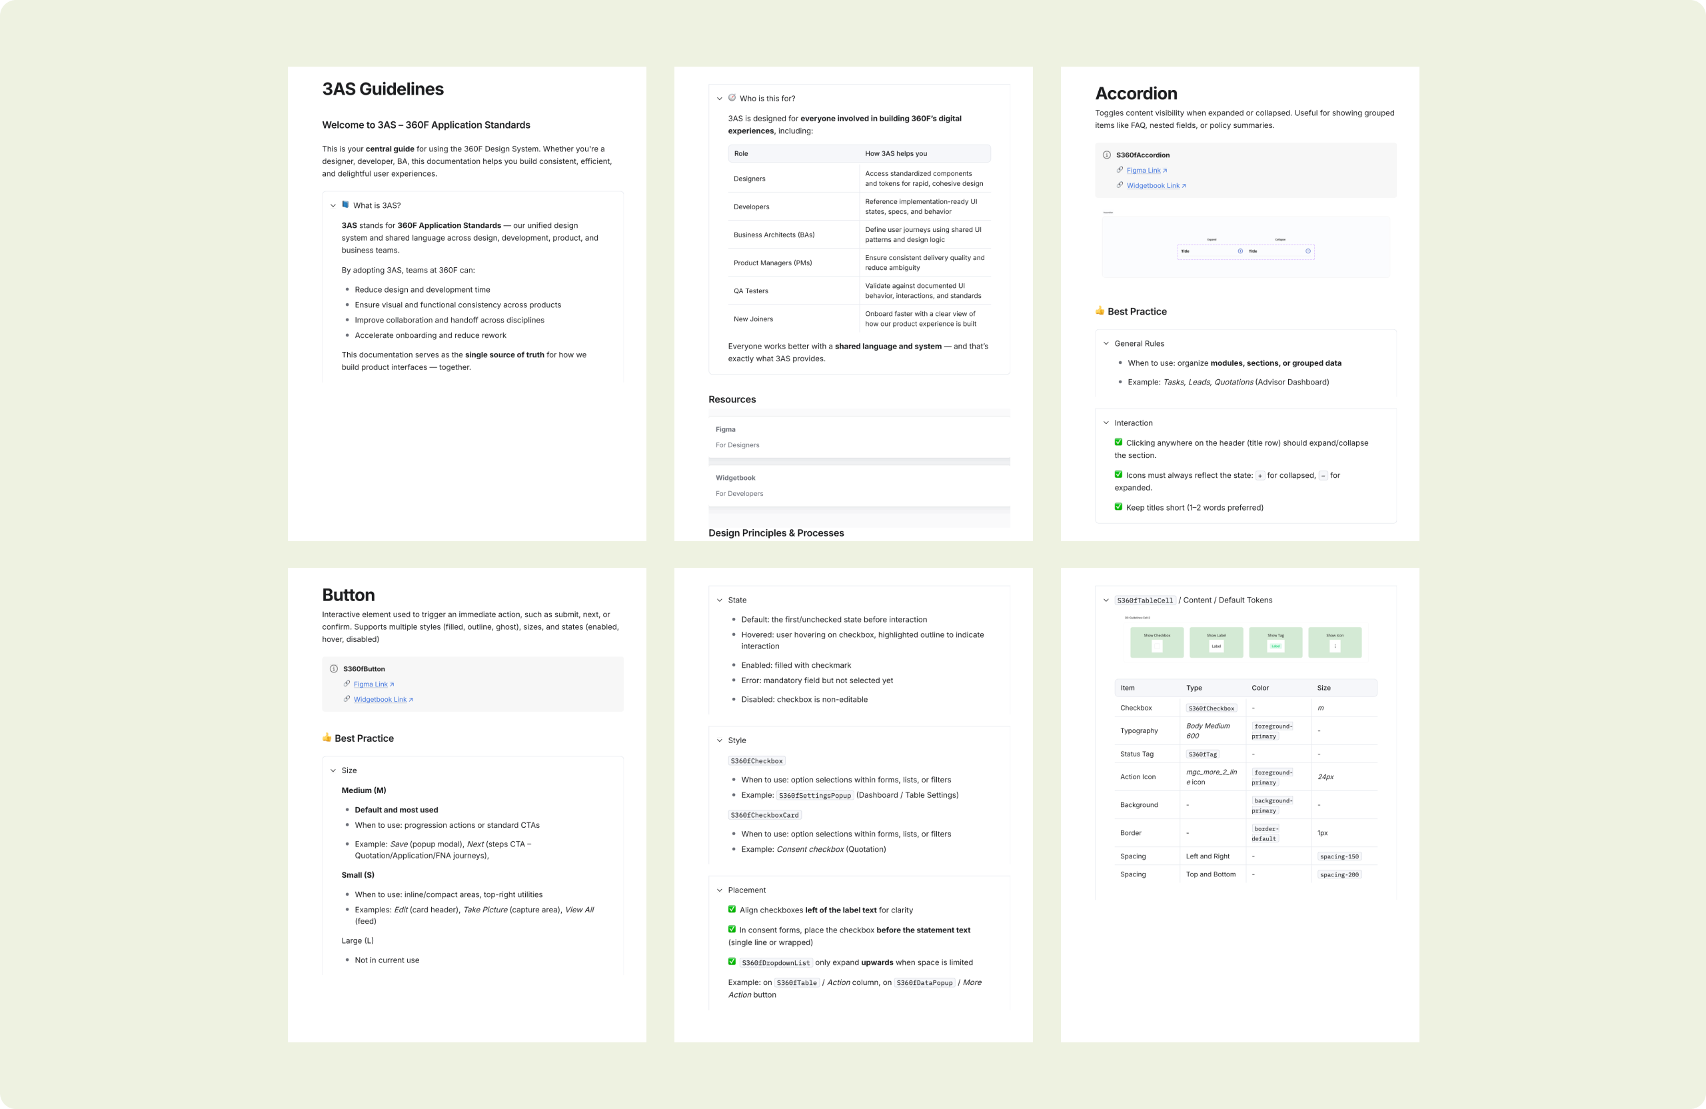The height and width of the screenshot is (1109, 1706).
Task: Click the empty checkbox in Show Checkbox tile
Action: point(1157,646)
